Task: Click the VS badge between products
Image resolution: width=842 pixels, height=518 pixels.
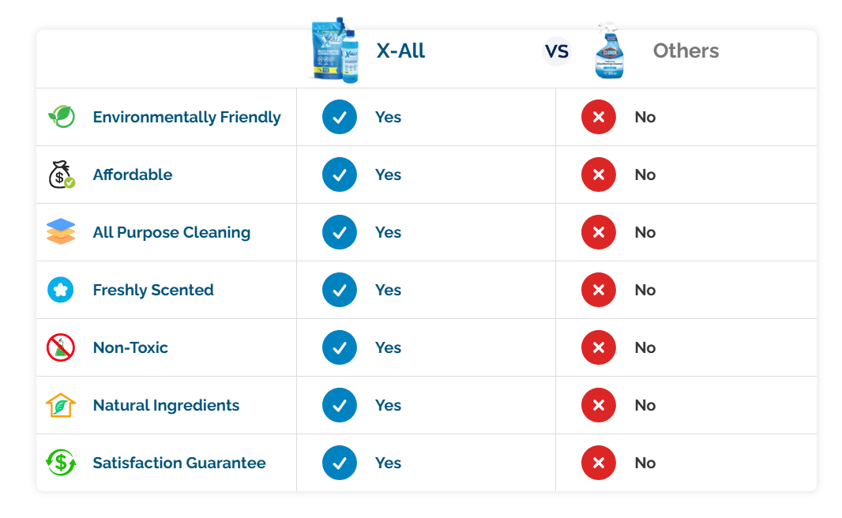Action: point(557,51)
